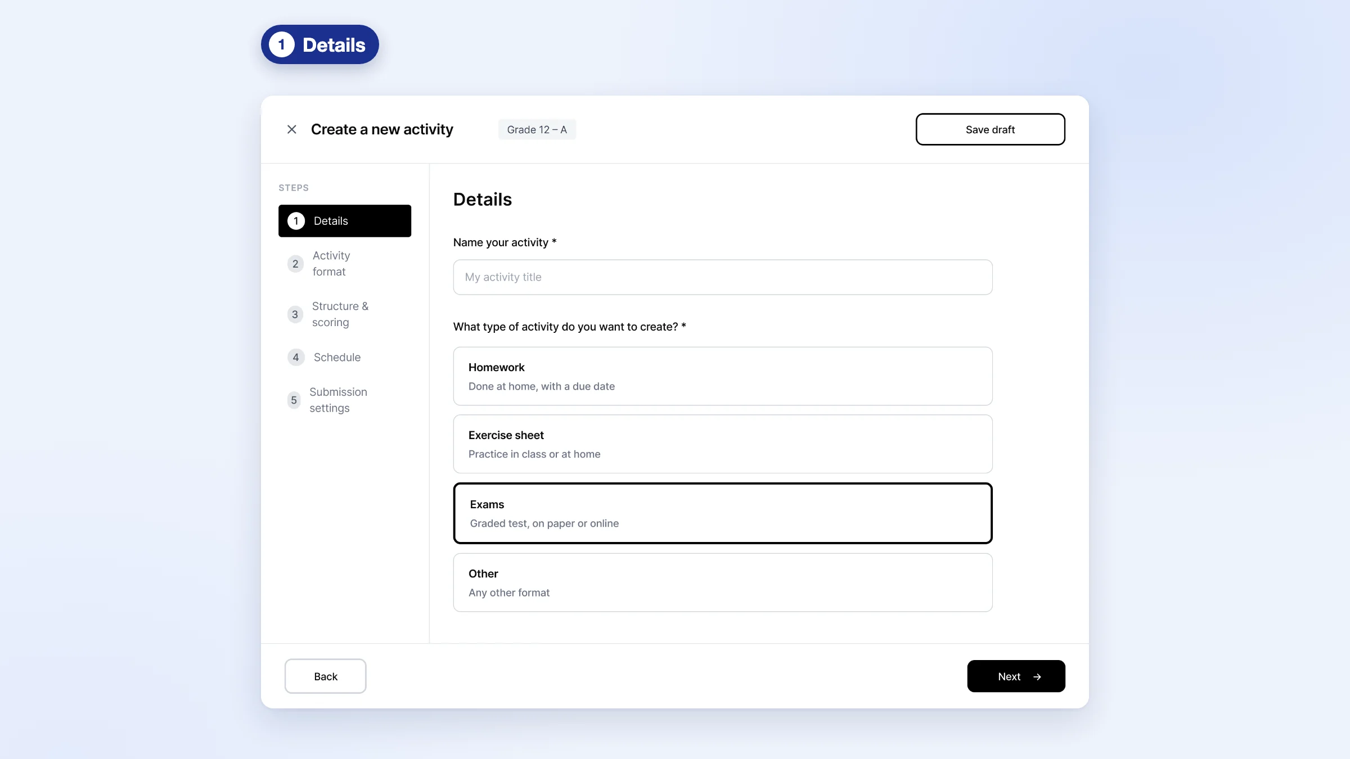The width and height of the screenshot is (1350, 759).
Task: Click the Name your activity label
Action: (505, 242)
